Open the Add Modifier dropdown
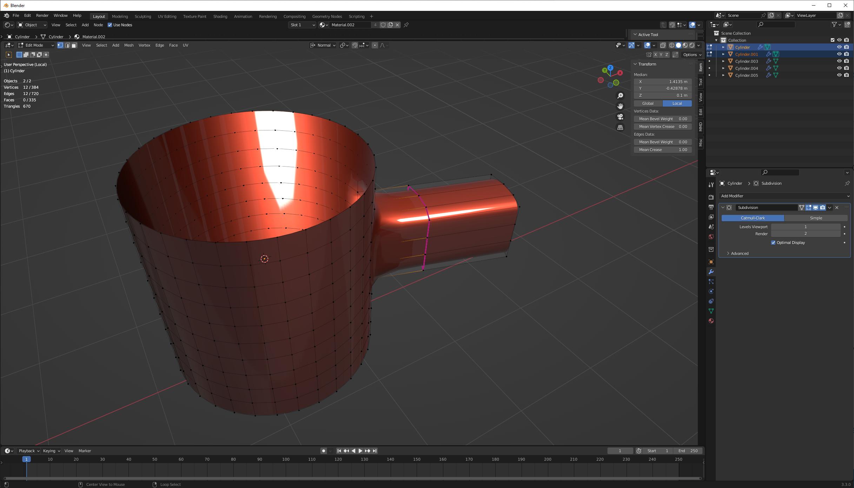The width and height of the screenshot is (854, 488). coord(785,196)
